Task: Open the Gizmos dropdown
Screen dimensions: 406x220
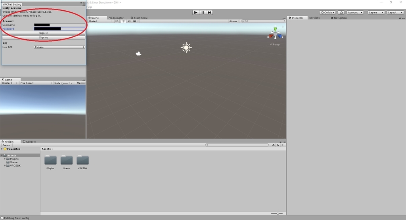Action: click(234, 21)
